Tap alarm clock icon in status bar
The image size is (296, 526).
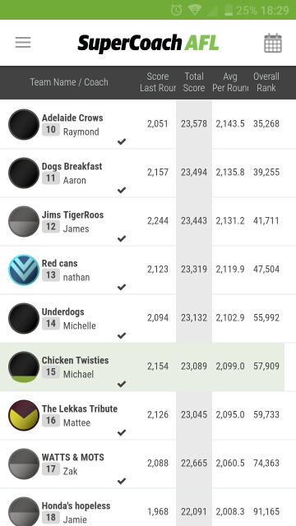pyautogui.click(x=176, y=10)
